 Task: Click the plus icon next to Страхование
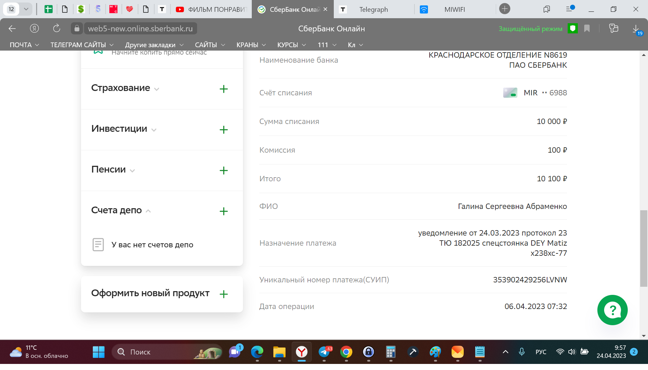223,89
